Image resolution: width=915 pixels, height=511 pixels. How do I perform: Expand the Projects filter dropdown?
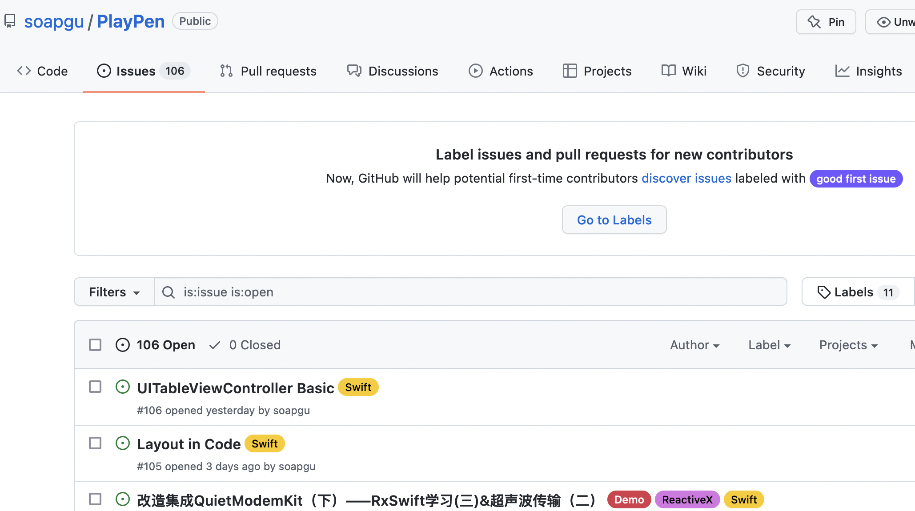[x=849, y=345]
